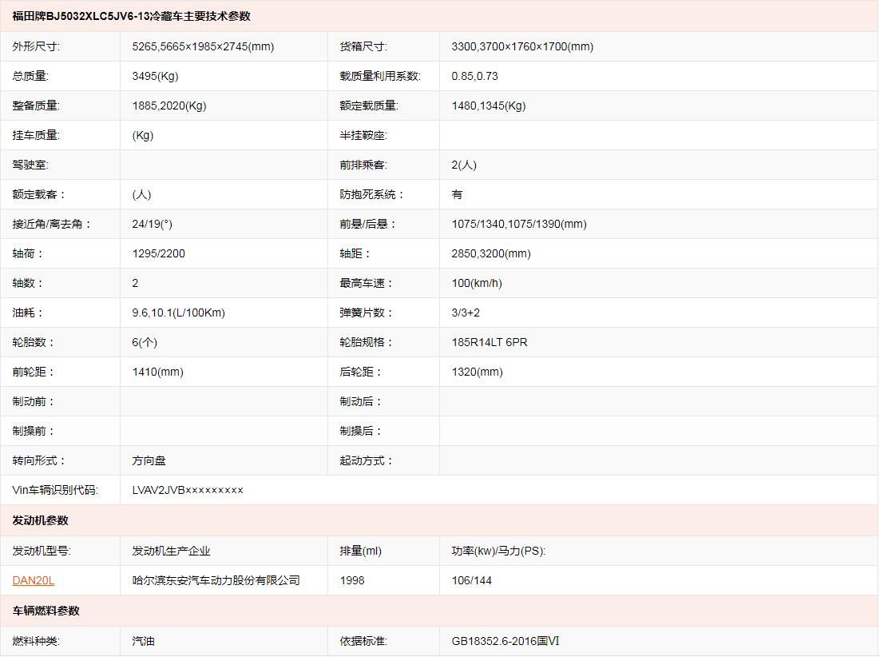Select the 总质量 value 3495(Kg)
The image size is (880, 657).
click(155, 76)
